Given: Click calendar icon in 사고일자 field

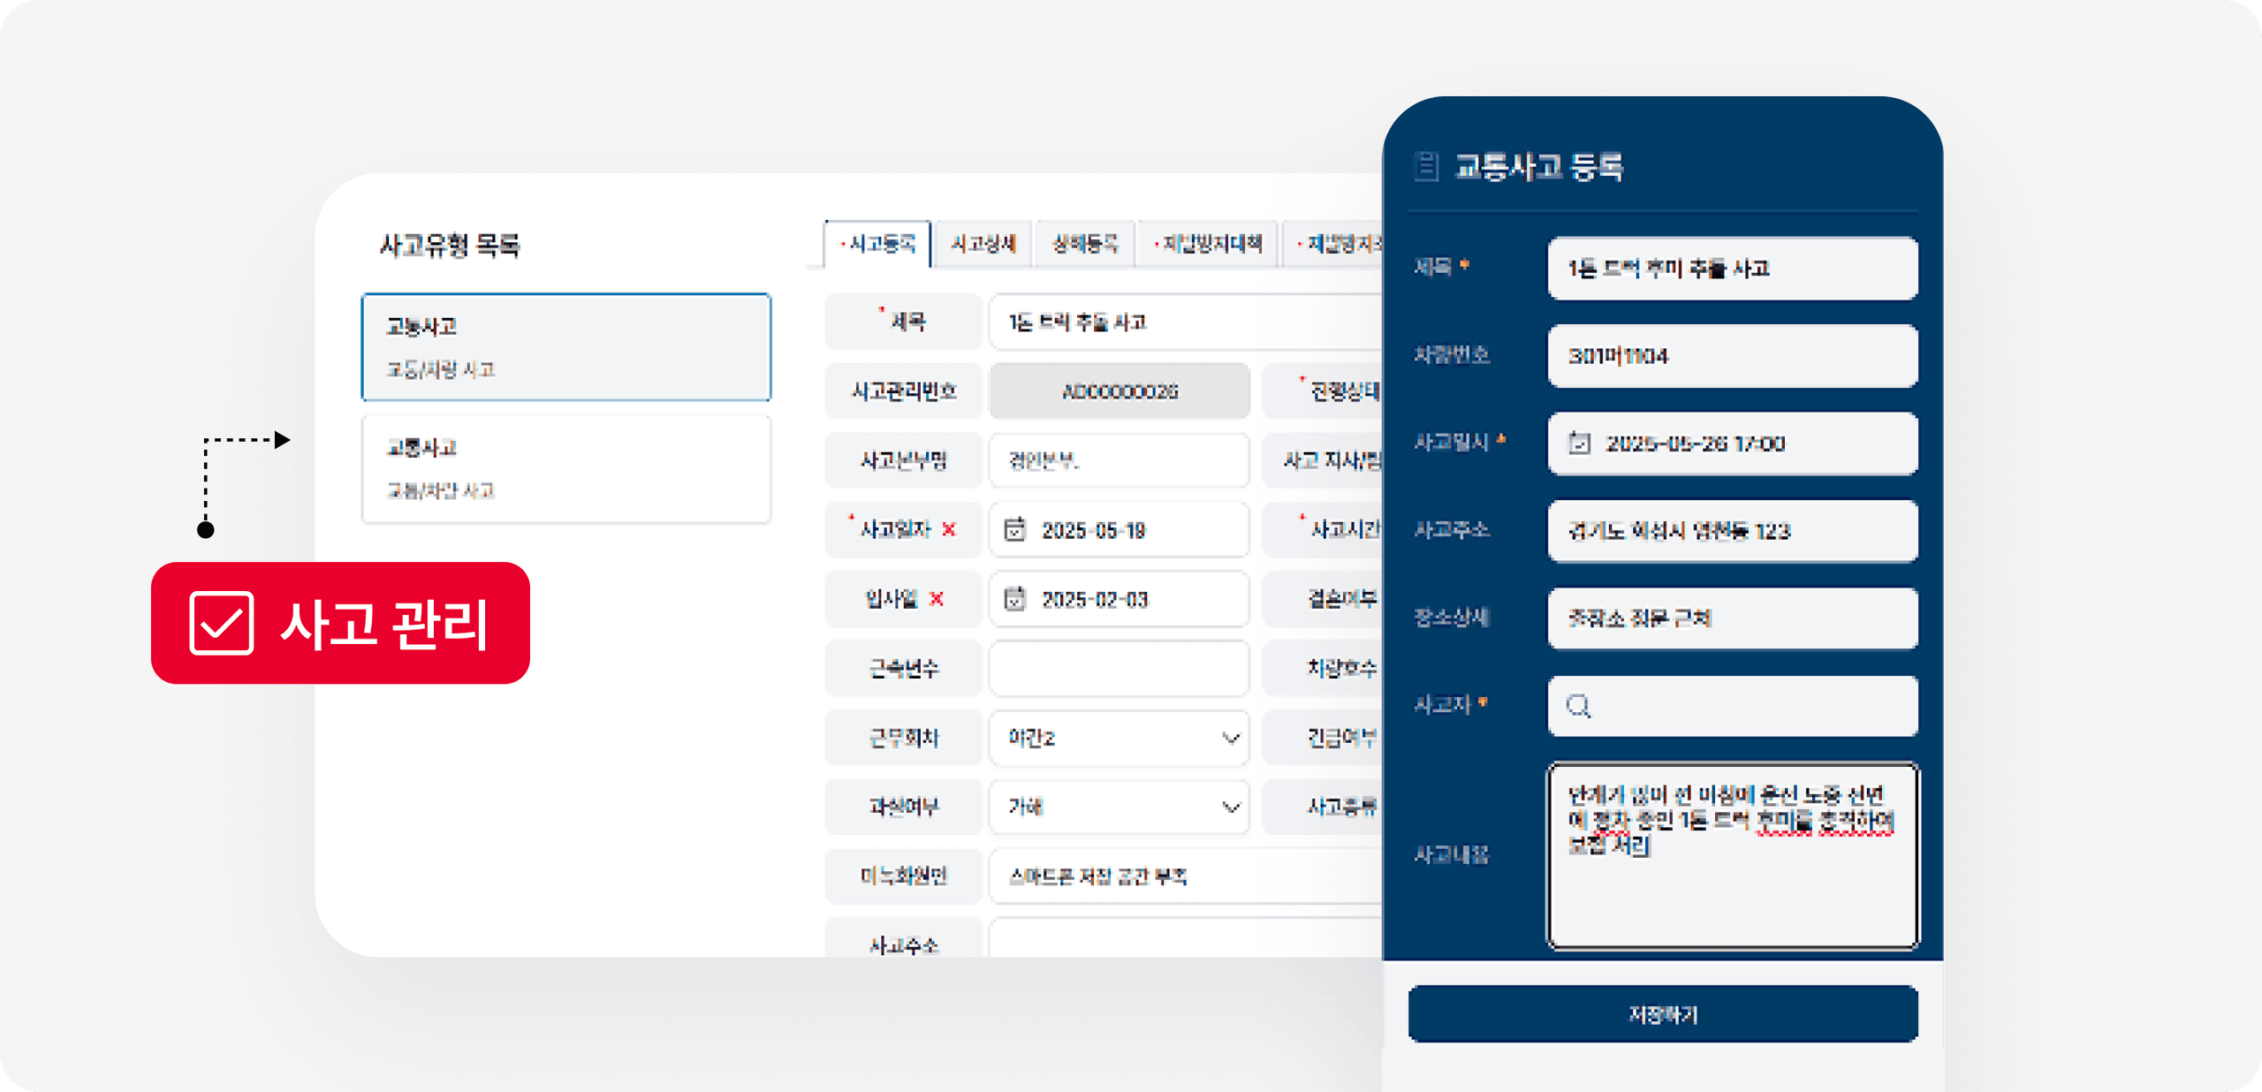Looking at the screenshot, I should tap(1015, 529).
